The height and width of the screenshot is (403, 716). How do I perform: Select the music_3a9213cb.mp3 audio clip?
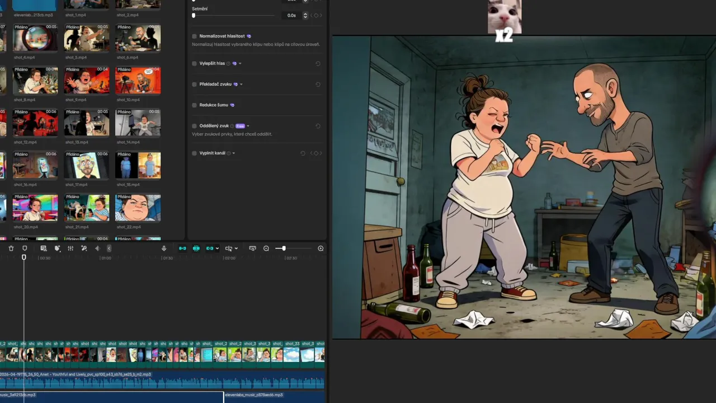pyautogui.click(x=111, y=397)
